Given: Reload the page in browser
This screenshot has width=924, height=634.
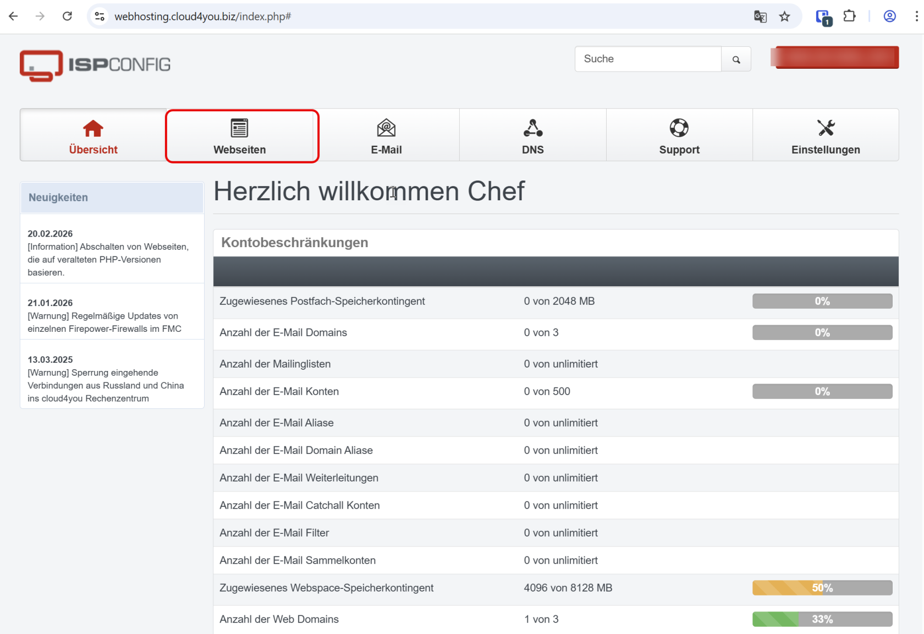Looking at the screenshot, I should 67,17.
